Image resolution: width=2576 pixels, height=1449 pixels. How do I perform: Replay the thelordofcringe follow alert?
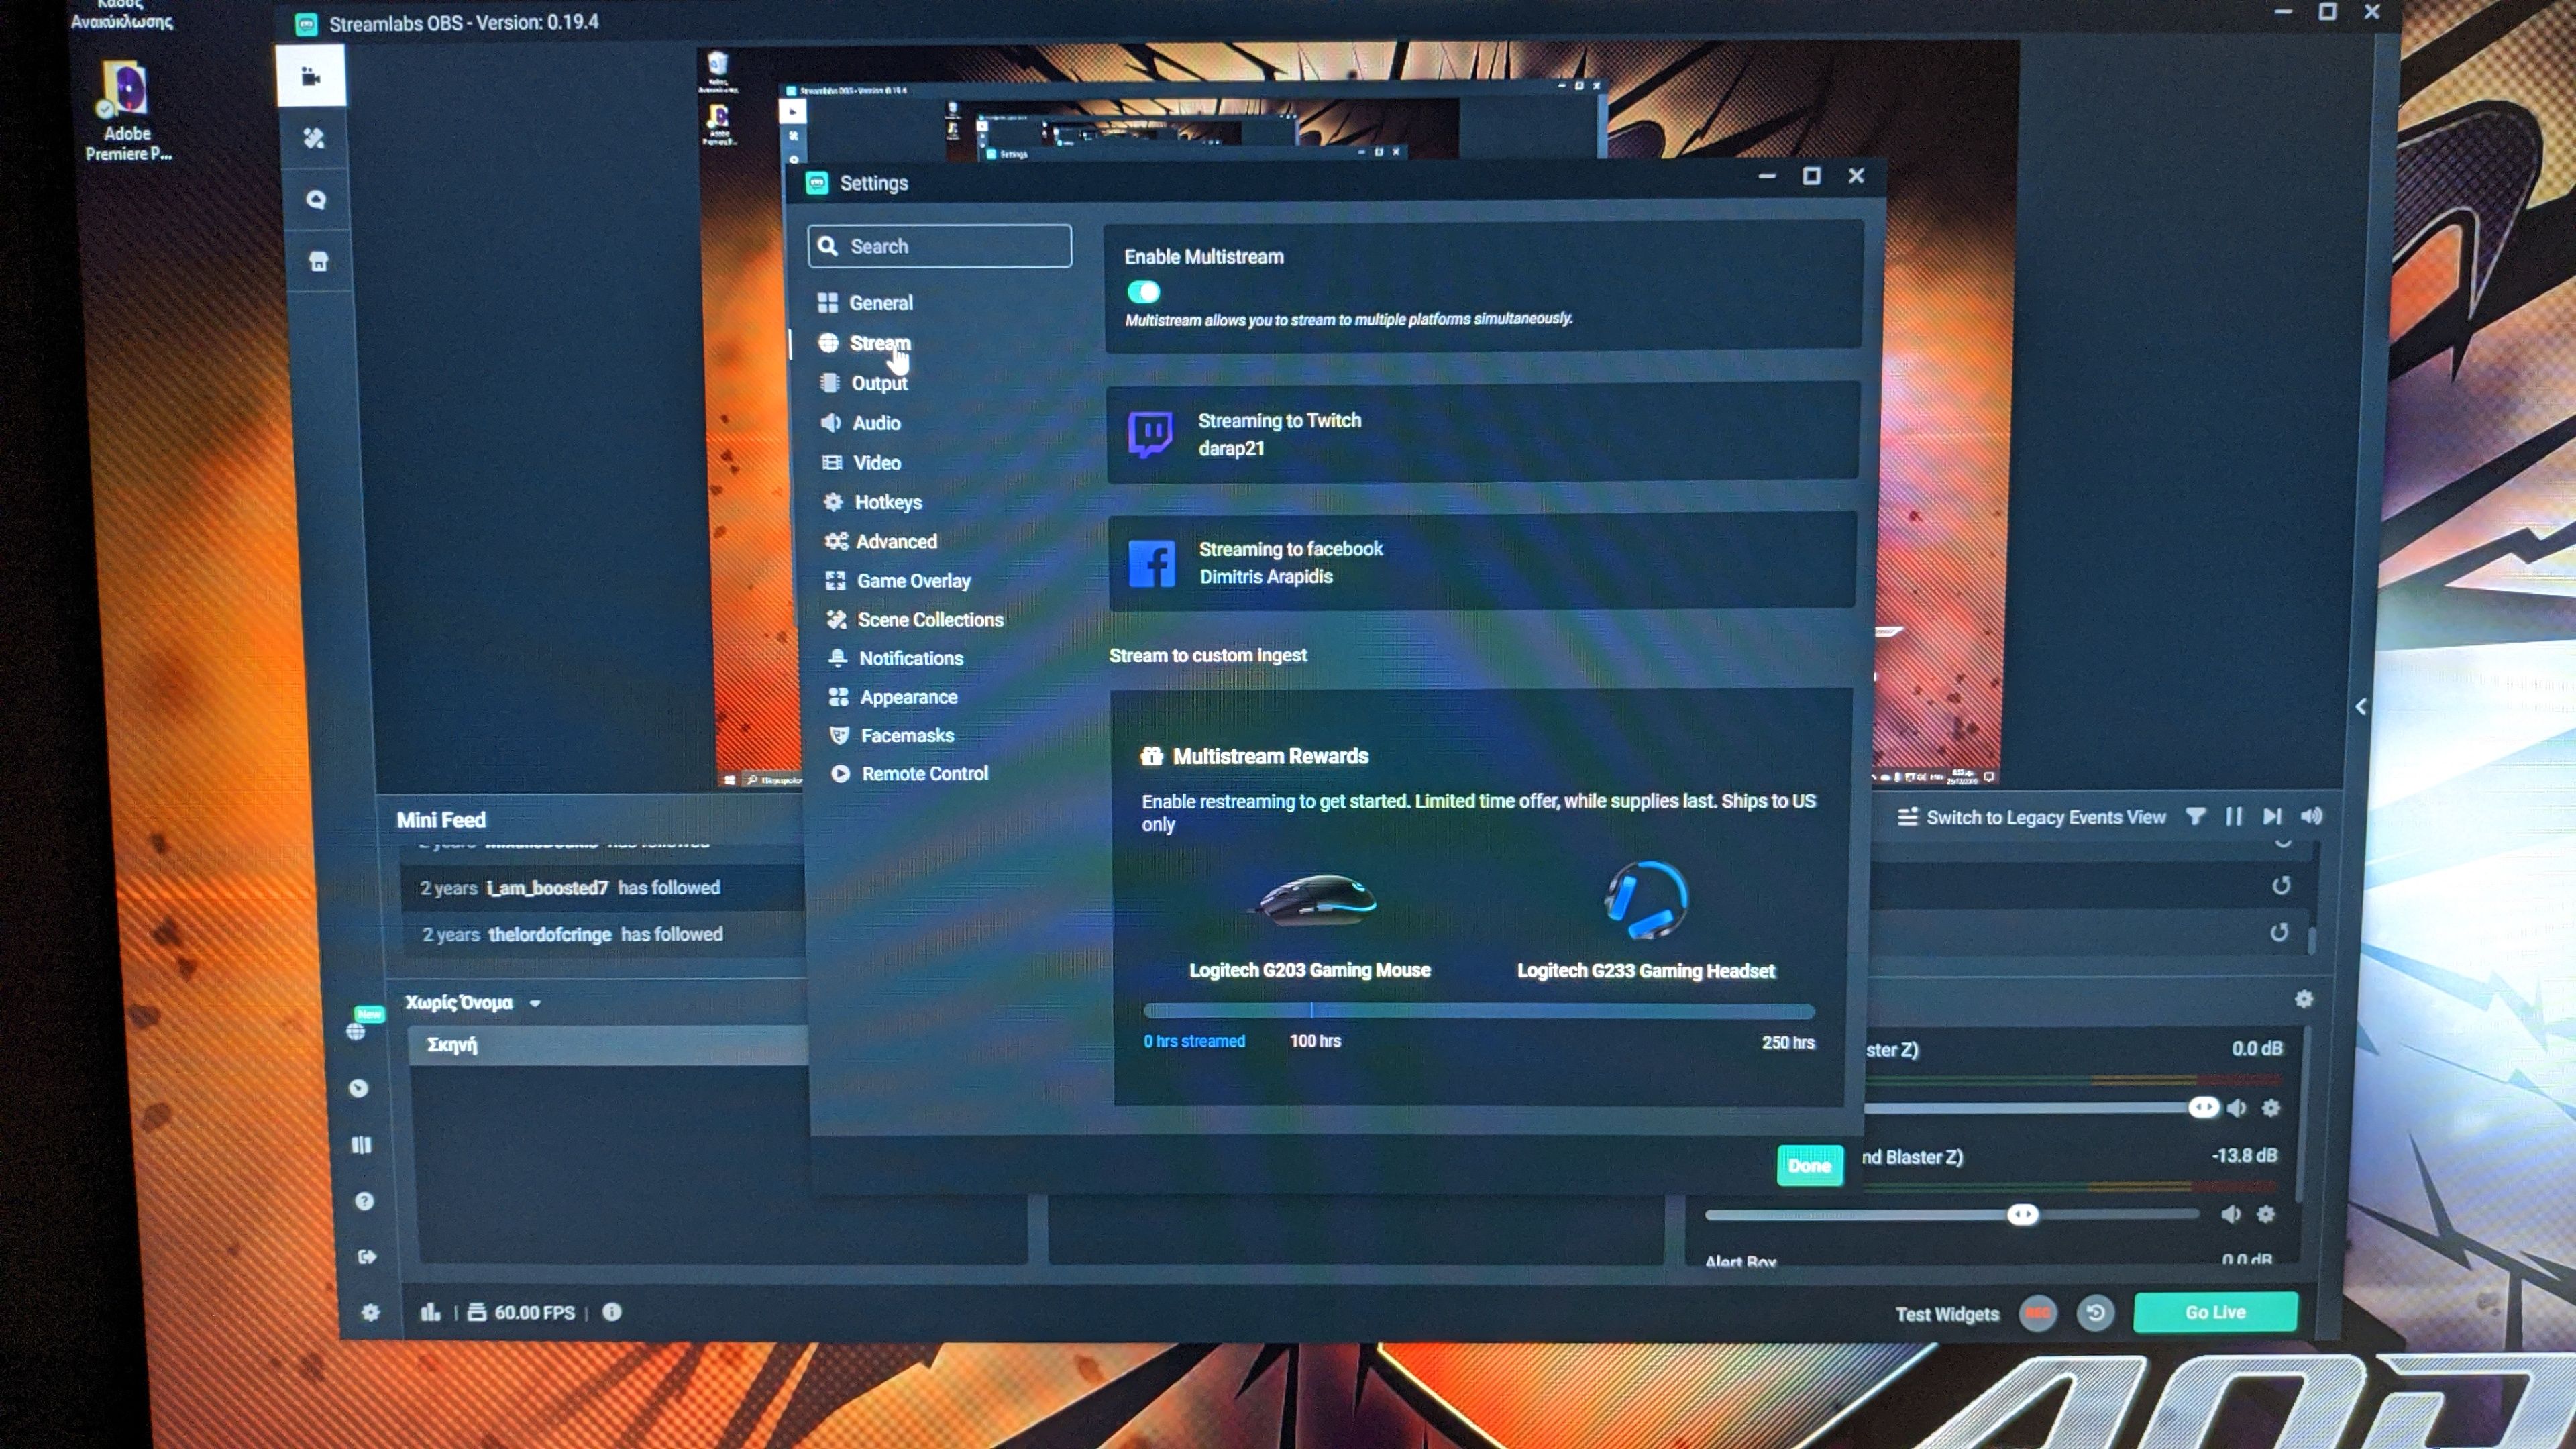point(2279,933)
